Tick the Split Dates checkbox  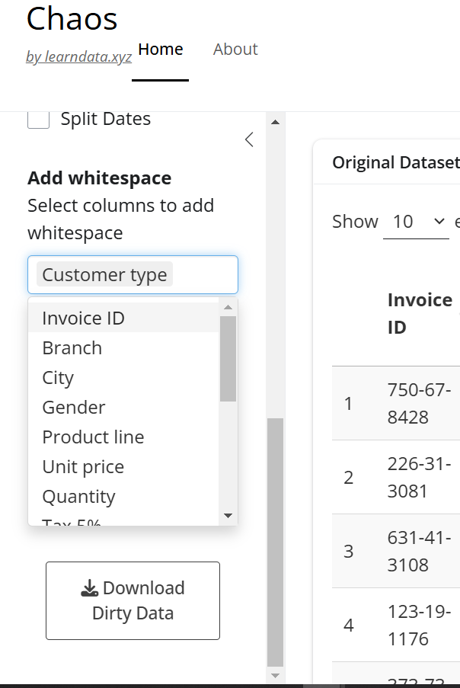[x=39, y=118]
